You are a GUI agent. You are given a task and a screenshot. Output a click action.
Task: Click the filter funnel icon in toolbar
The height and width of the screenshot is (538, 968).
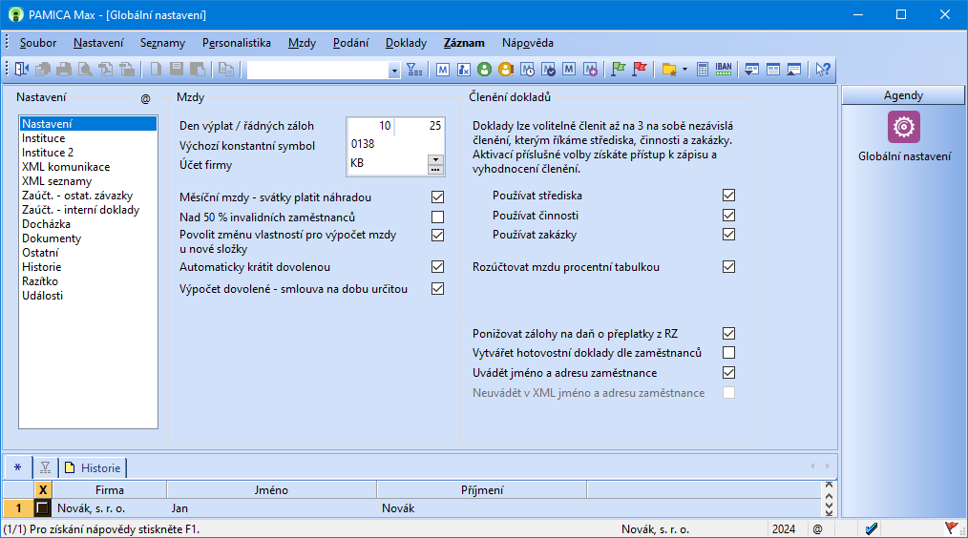click(415, 70)
